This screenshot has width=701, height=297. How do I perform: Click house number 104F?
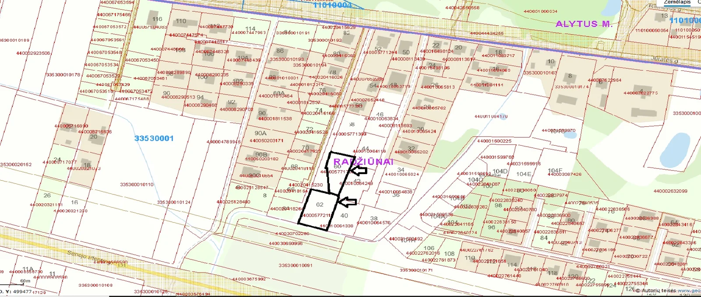pyautogui.click(x=555, y=171)
